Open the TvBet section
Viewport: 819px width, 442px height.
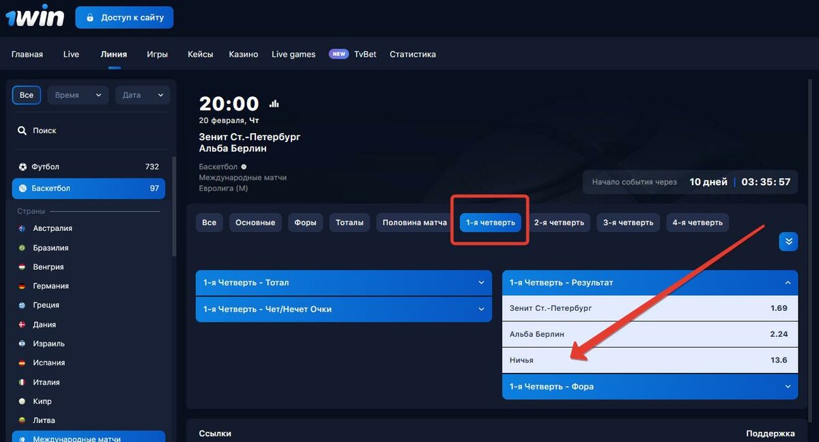click(365, 55)
